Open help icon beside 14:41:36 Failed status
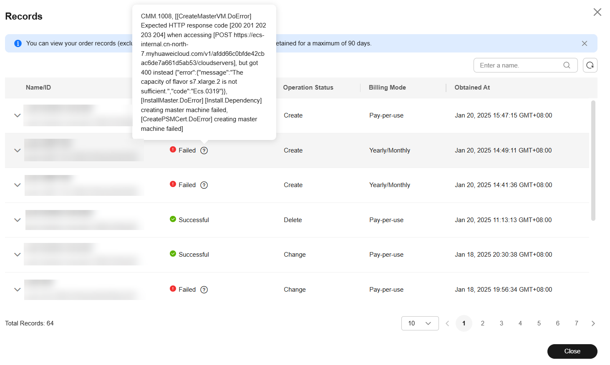The width and height of the screenshot is (610, 365). [x=204, y=185]
